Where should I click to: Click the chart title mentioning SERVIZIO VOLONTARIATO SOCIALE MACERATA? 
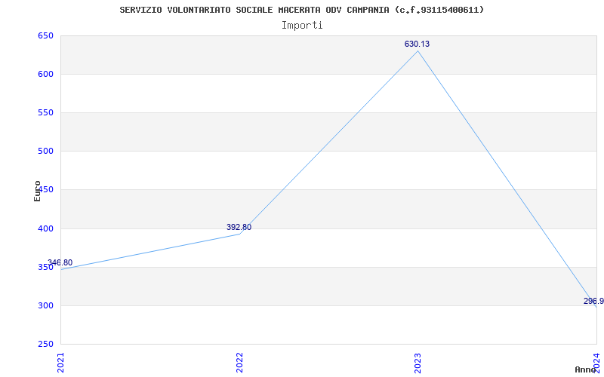pos(301,10)
